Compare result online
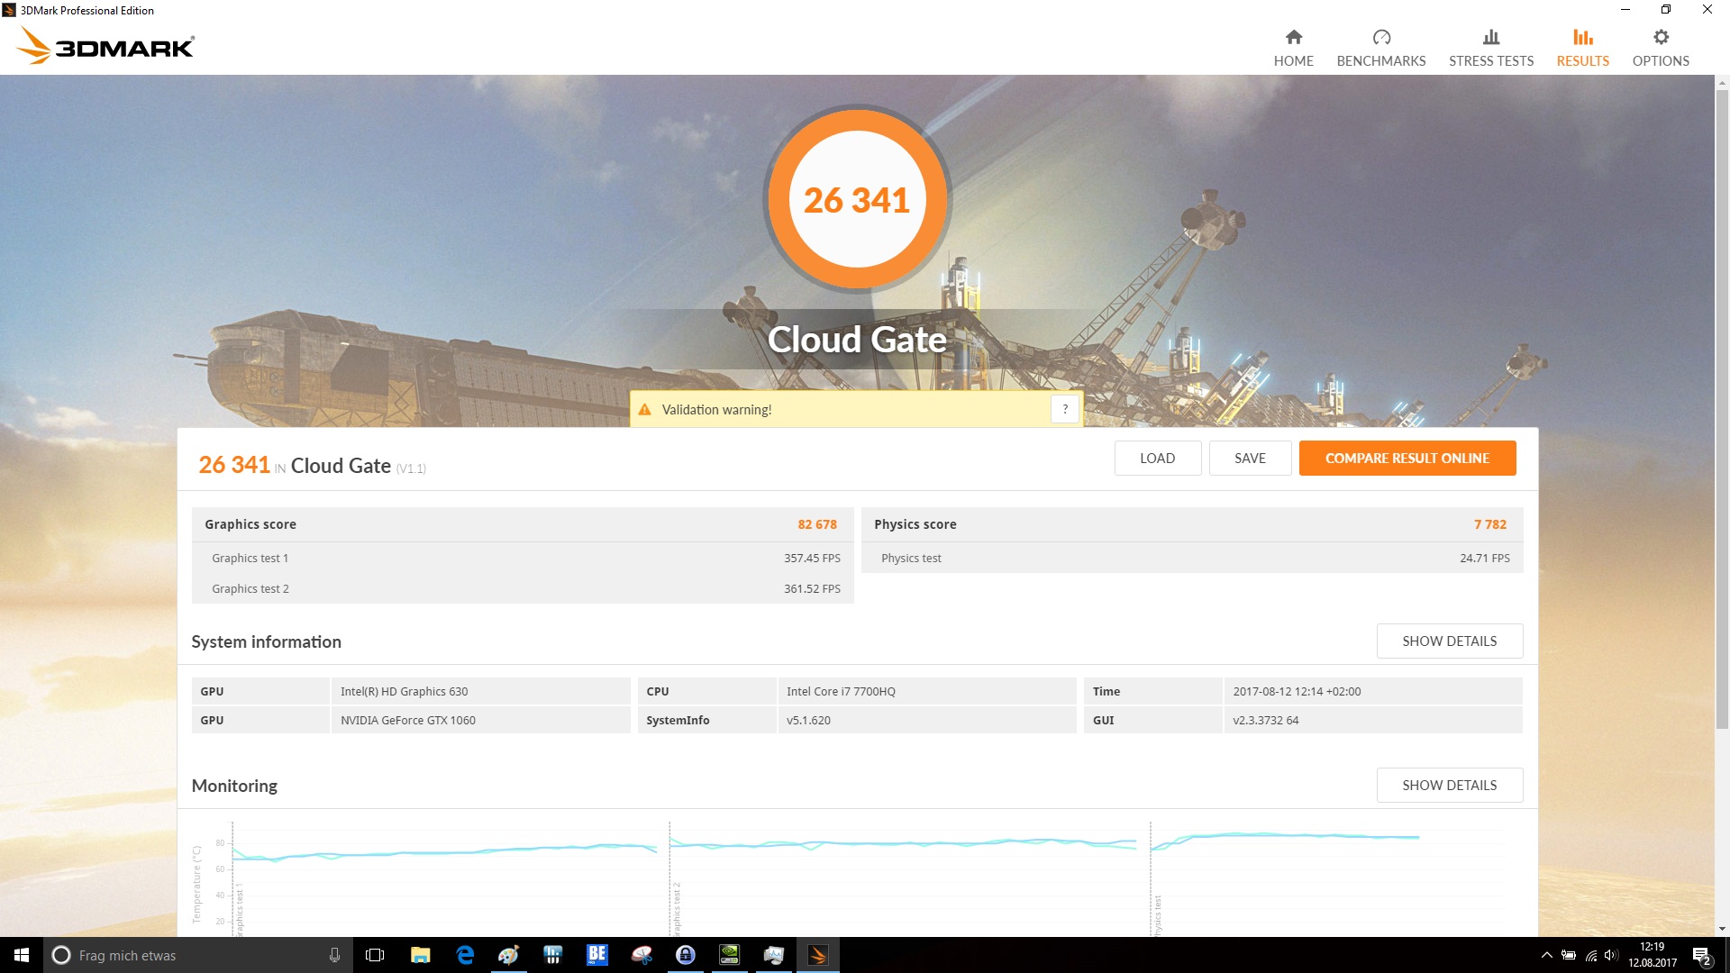Image resolution: width=1730 pixels, height=973 pixels. point(1407,458)
